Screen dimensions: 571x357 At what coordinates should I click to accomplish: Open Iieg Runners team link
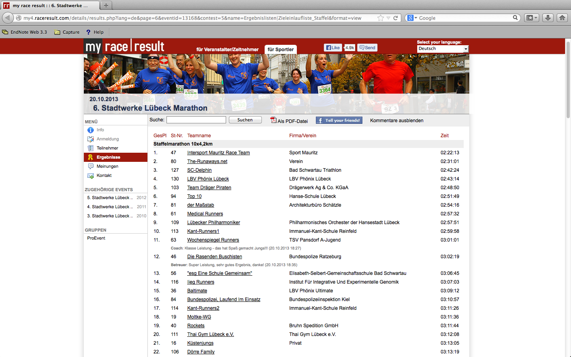click(201, 282)
